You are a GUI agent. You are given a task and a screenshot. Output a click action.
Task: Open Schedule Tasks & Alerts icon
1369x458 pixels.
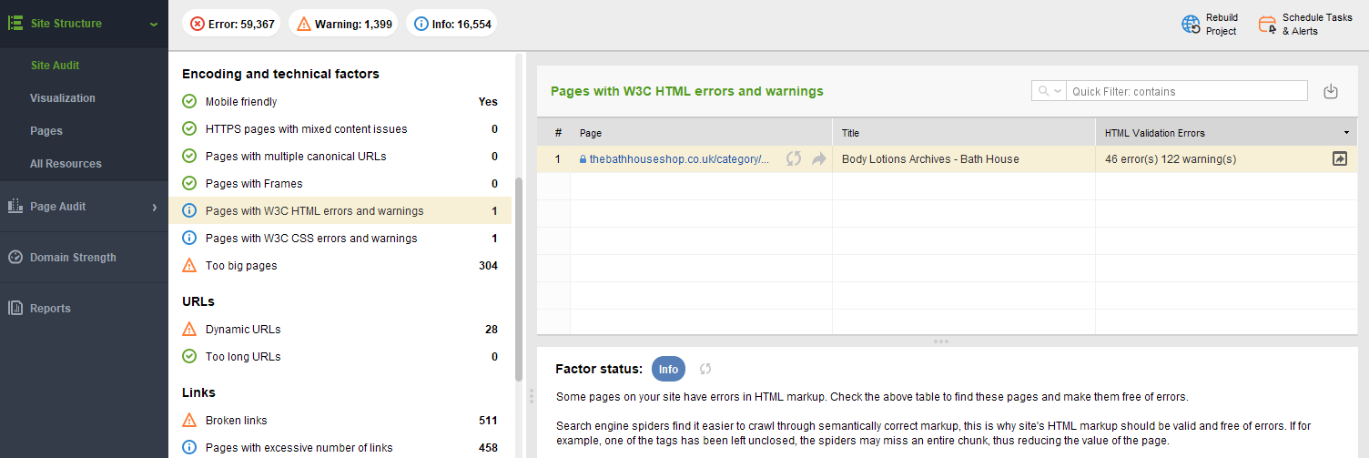click(x=1268, y=25)
